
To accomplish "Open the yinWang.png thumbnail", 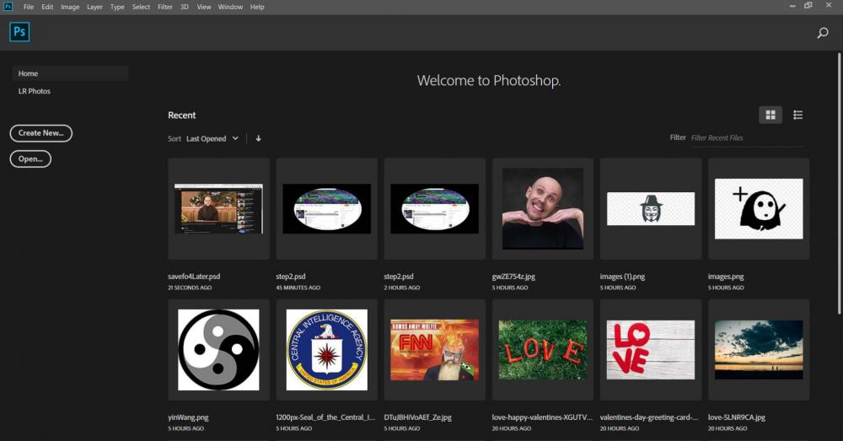I will click(218, 349).
